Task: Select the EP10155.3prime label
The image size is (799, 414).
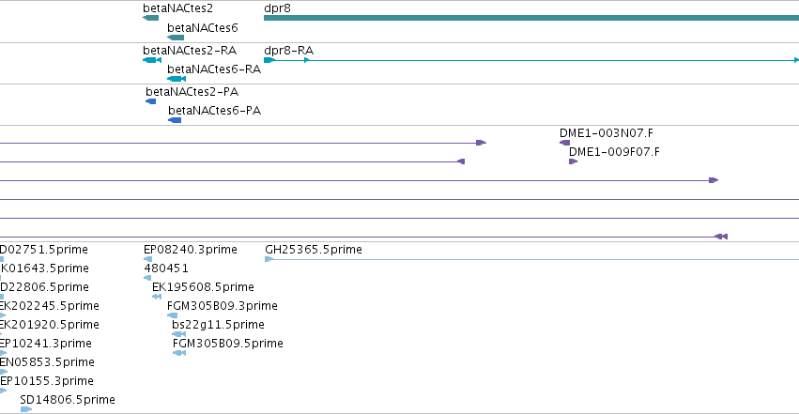Action: (x=47, y=381)
